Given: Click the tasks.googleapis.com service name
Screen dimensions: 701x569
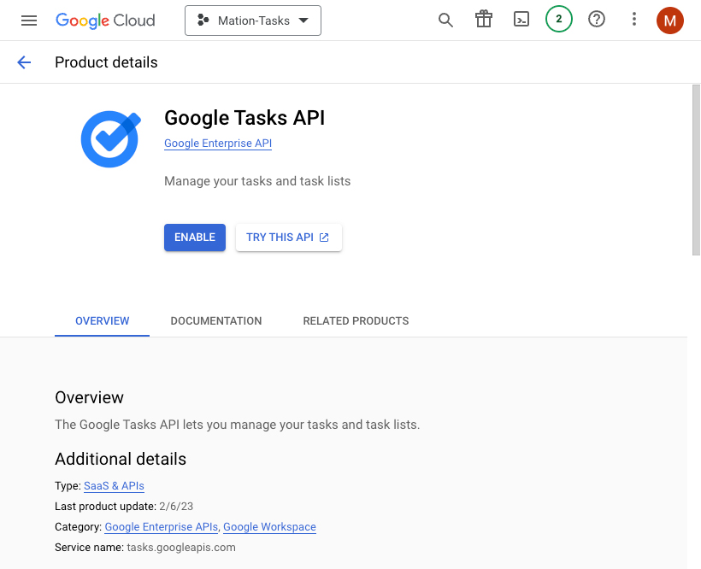Looking at the screenshot, I should tap(181, 548).
